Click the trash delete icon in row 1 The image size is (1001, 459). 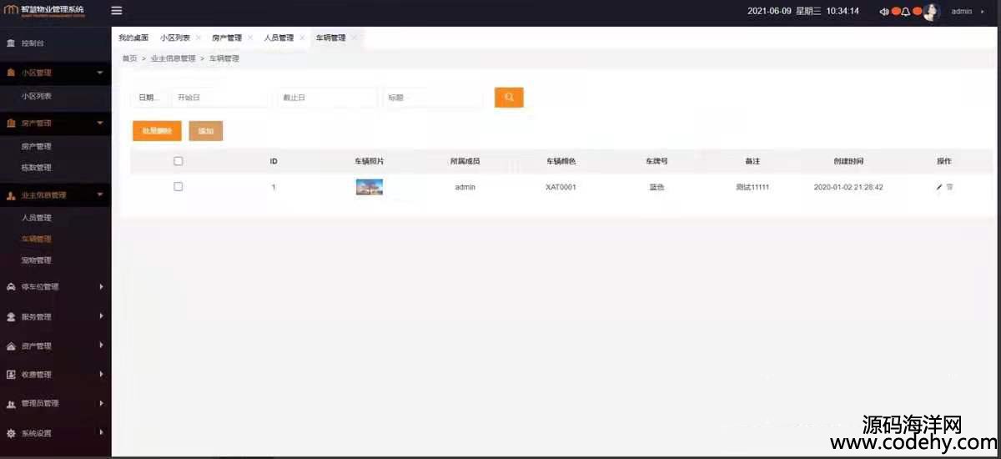(x=949, y=187)
